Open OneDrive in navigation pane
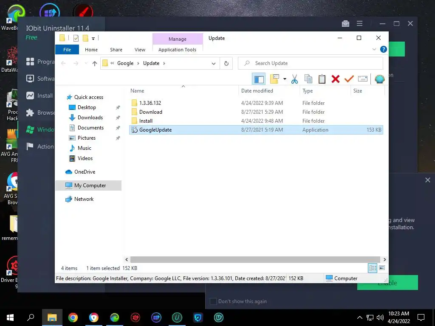Screen dimensions: 435x326 click(85, 172)
